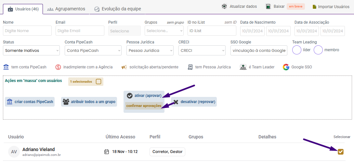Toggle the '1 selecionados' select-all checkbox
This screenshot has width=354, height=164.
pos(98,82)
